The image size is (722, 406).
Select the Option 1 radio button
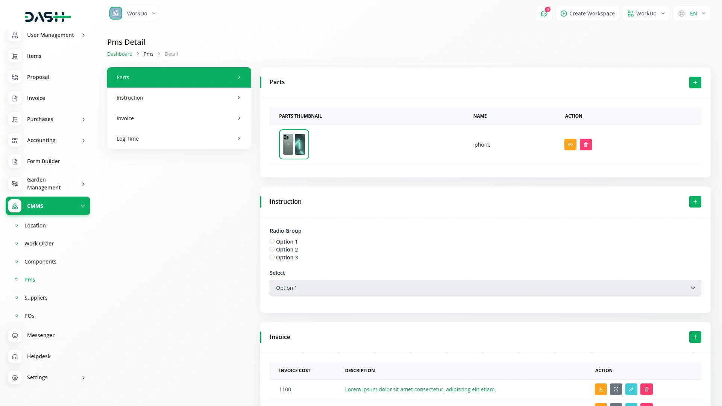click(272, 241)
